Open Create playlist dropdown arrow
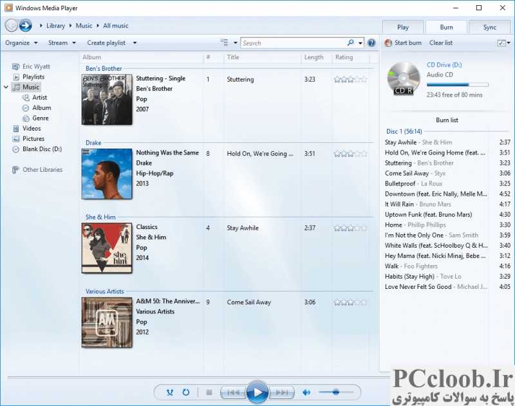The width and height of the screenshot is (515, 406). click(x=135, y=43)
